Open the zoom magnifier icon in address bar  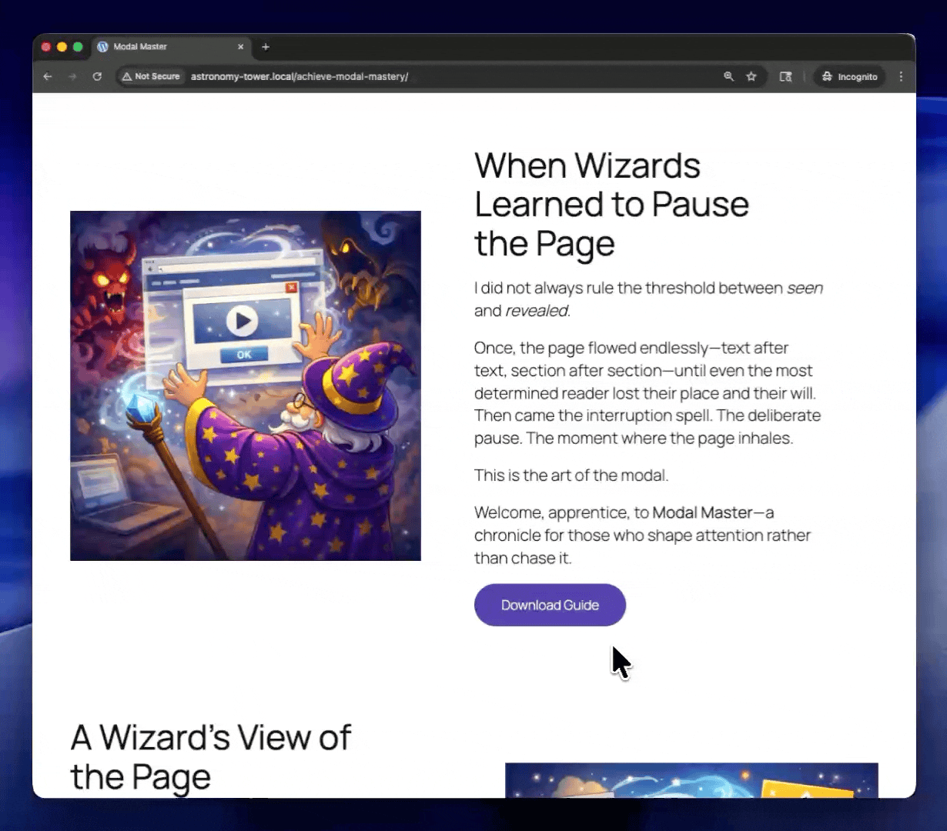click(728, 76)
